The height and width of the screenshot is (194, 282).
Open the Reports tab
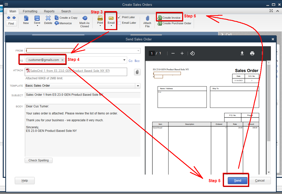tap(49, 11)
